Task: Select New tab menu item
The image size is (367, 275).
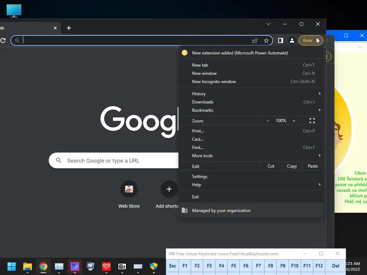Action: [x=251, y=65]
